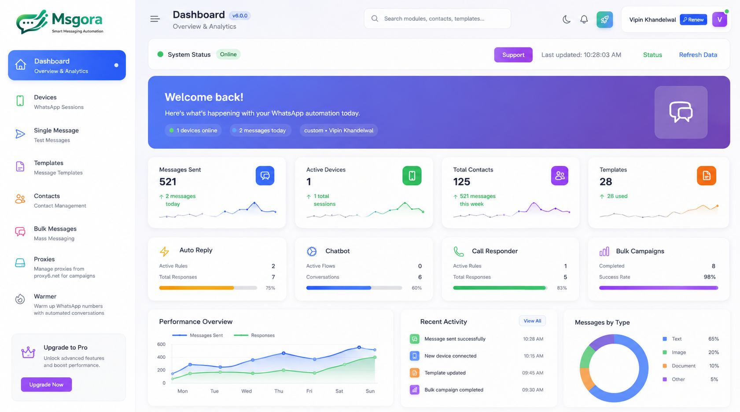Image resolution: width=740 pixels, height=412 pixels.
Task: Click the Online status badge
Action: [x=228, y=55]
